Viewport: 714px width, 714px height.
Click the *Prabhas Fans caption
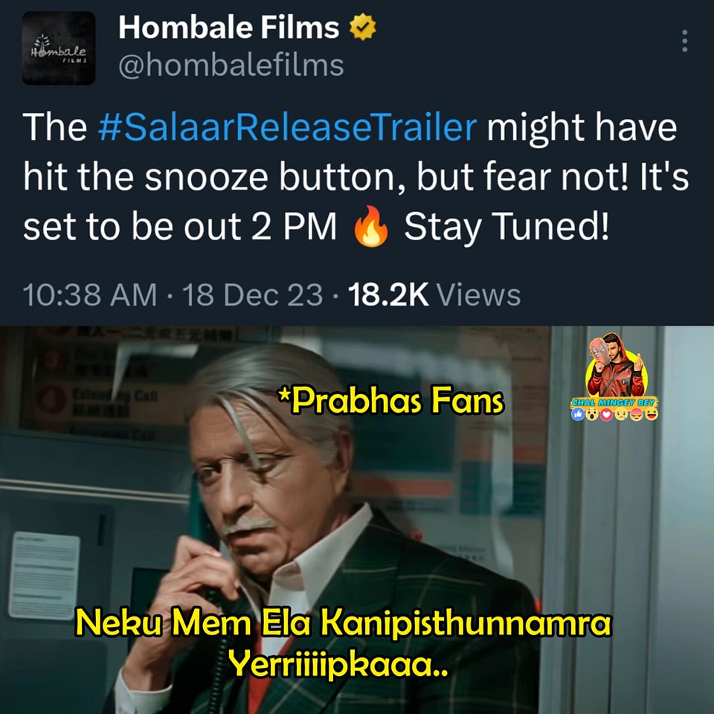[392, 401]
